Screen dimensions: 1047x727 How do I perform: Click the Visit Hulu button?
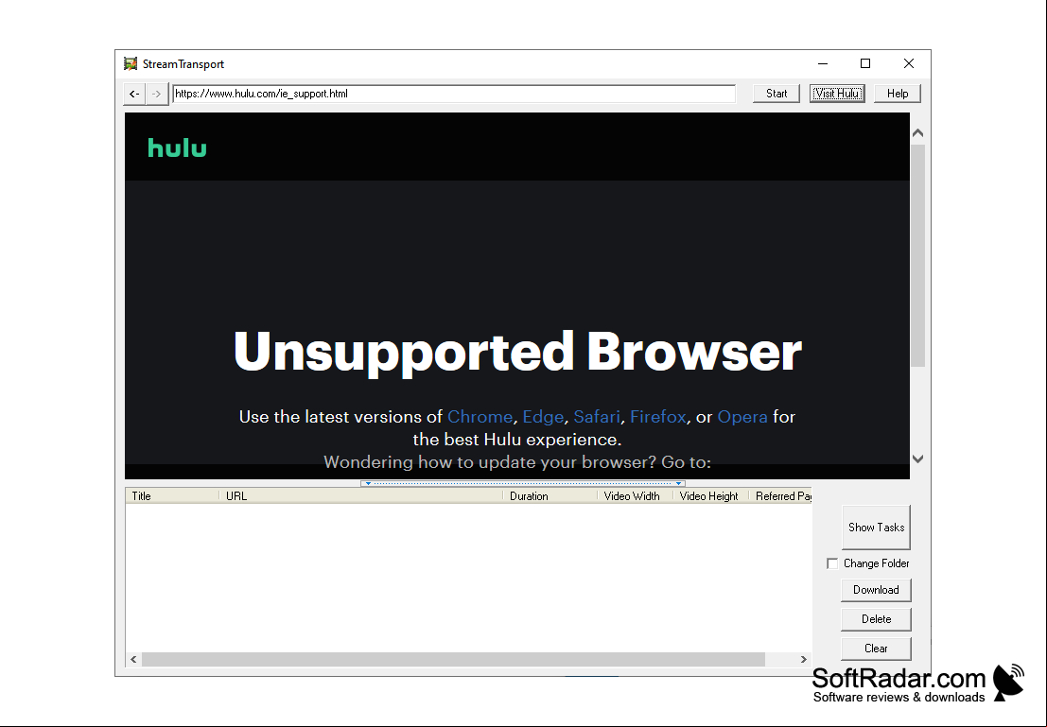click(837, 94)
